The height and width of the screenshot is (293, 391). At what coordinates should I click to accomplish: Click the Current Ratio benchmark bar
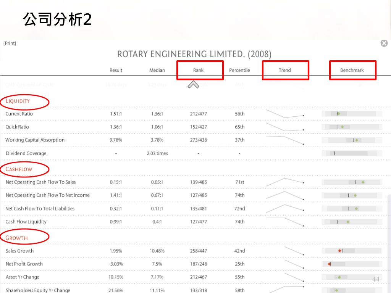click(352, 114)
